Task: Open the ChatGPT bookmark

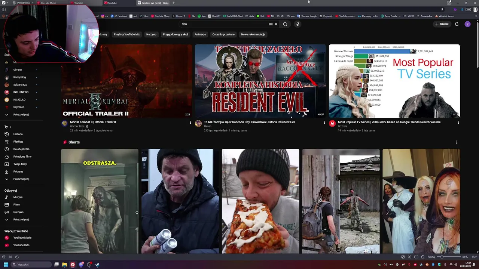Action: (214, 16)
